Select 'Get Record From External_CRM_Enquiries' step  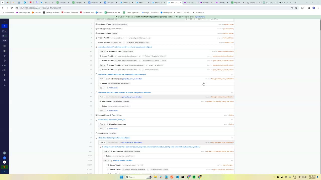point(165,24)
